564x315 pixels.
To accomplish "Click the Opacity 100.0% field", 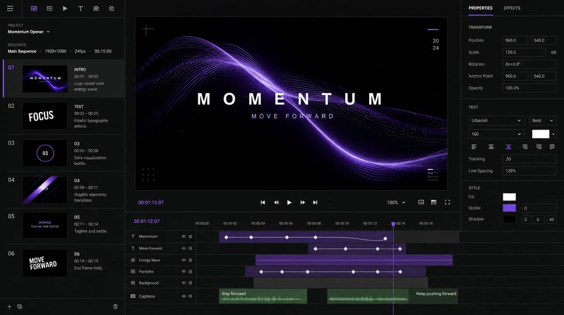I will tap(529, 88).
